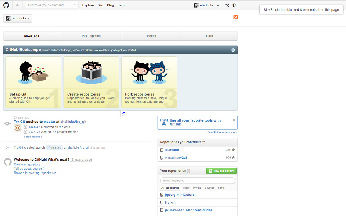
Task: Open commit 9370125 link
Action: click(34, 132)
